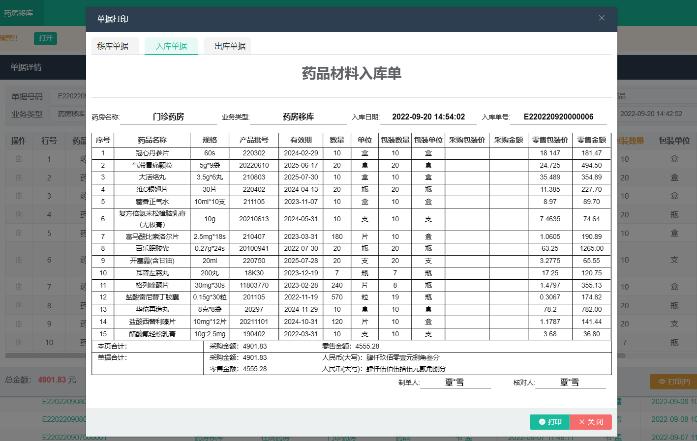This screenshot has height=441, width=697.
Task: Click batch number 11803770
Action: [254, 286]
